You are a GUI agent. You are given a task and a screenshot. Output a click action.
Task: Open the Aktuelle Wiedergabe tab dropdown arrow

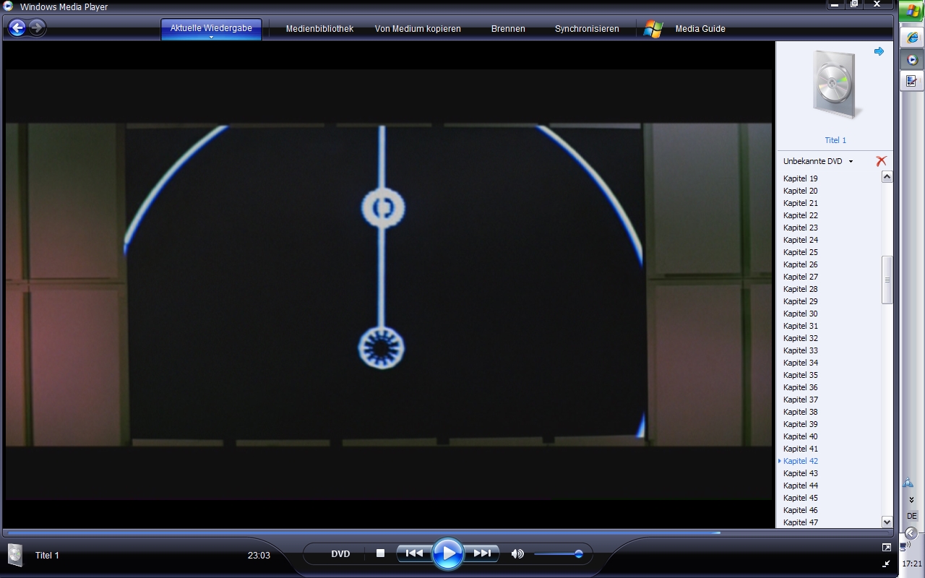point(211,37)
